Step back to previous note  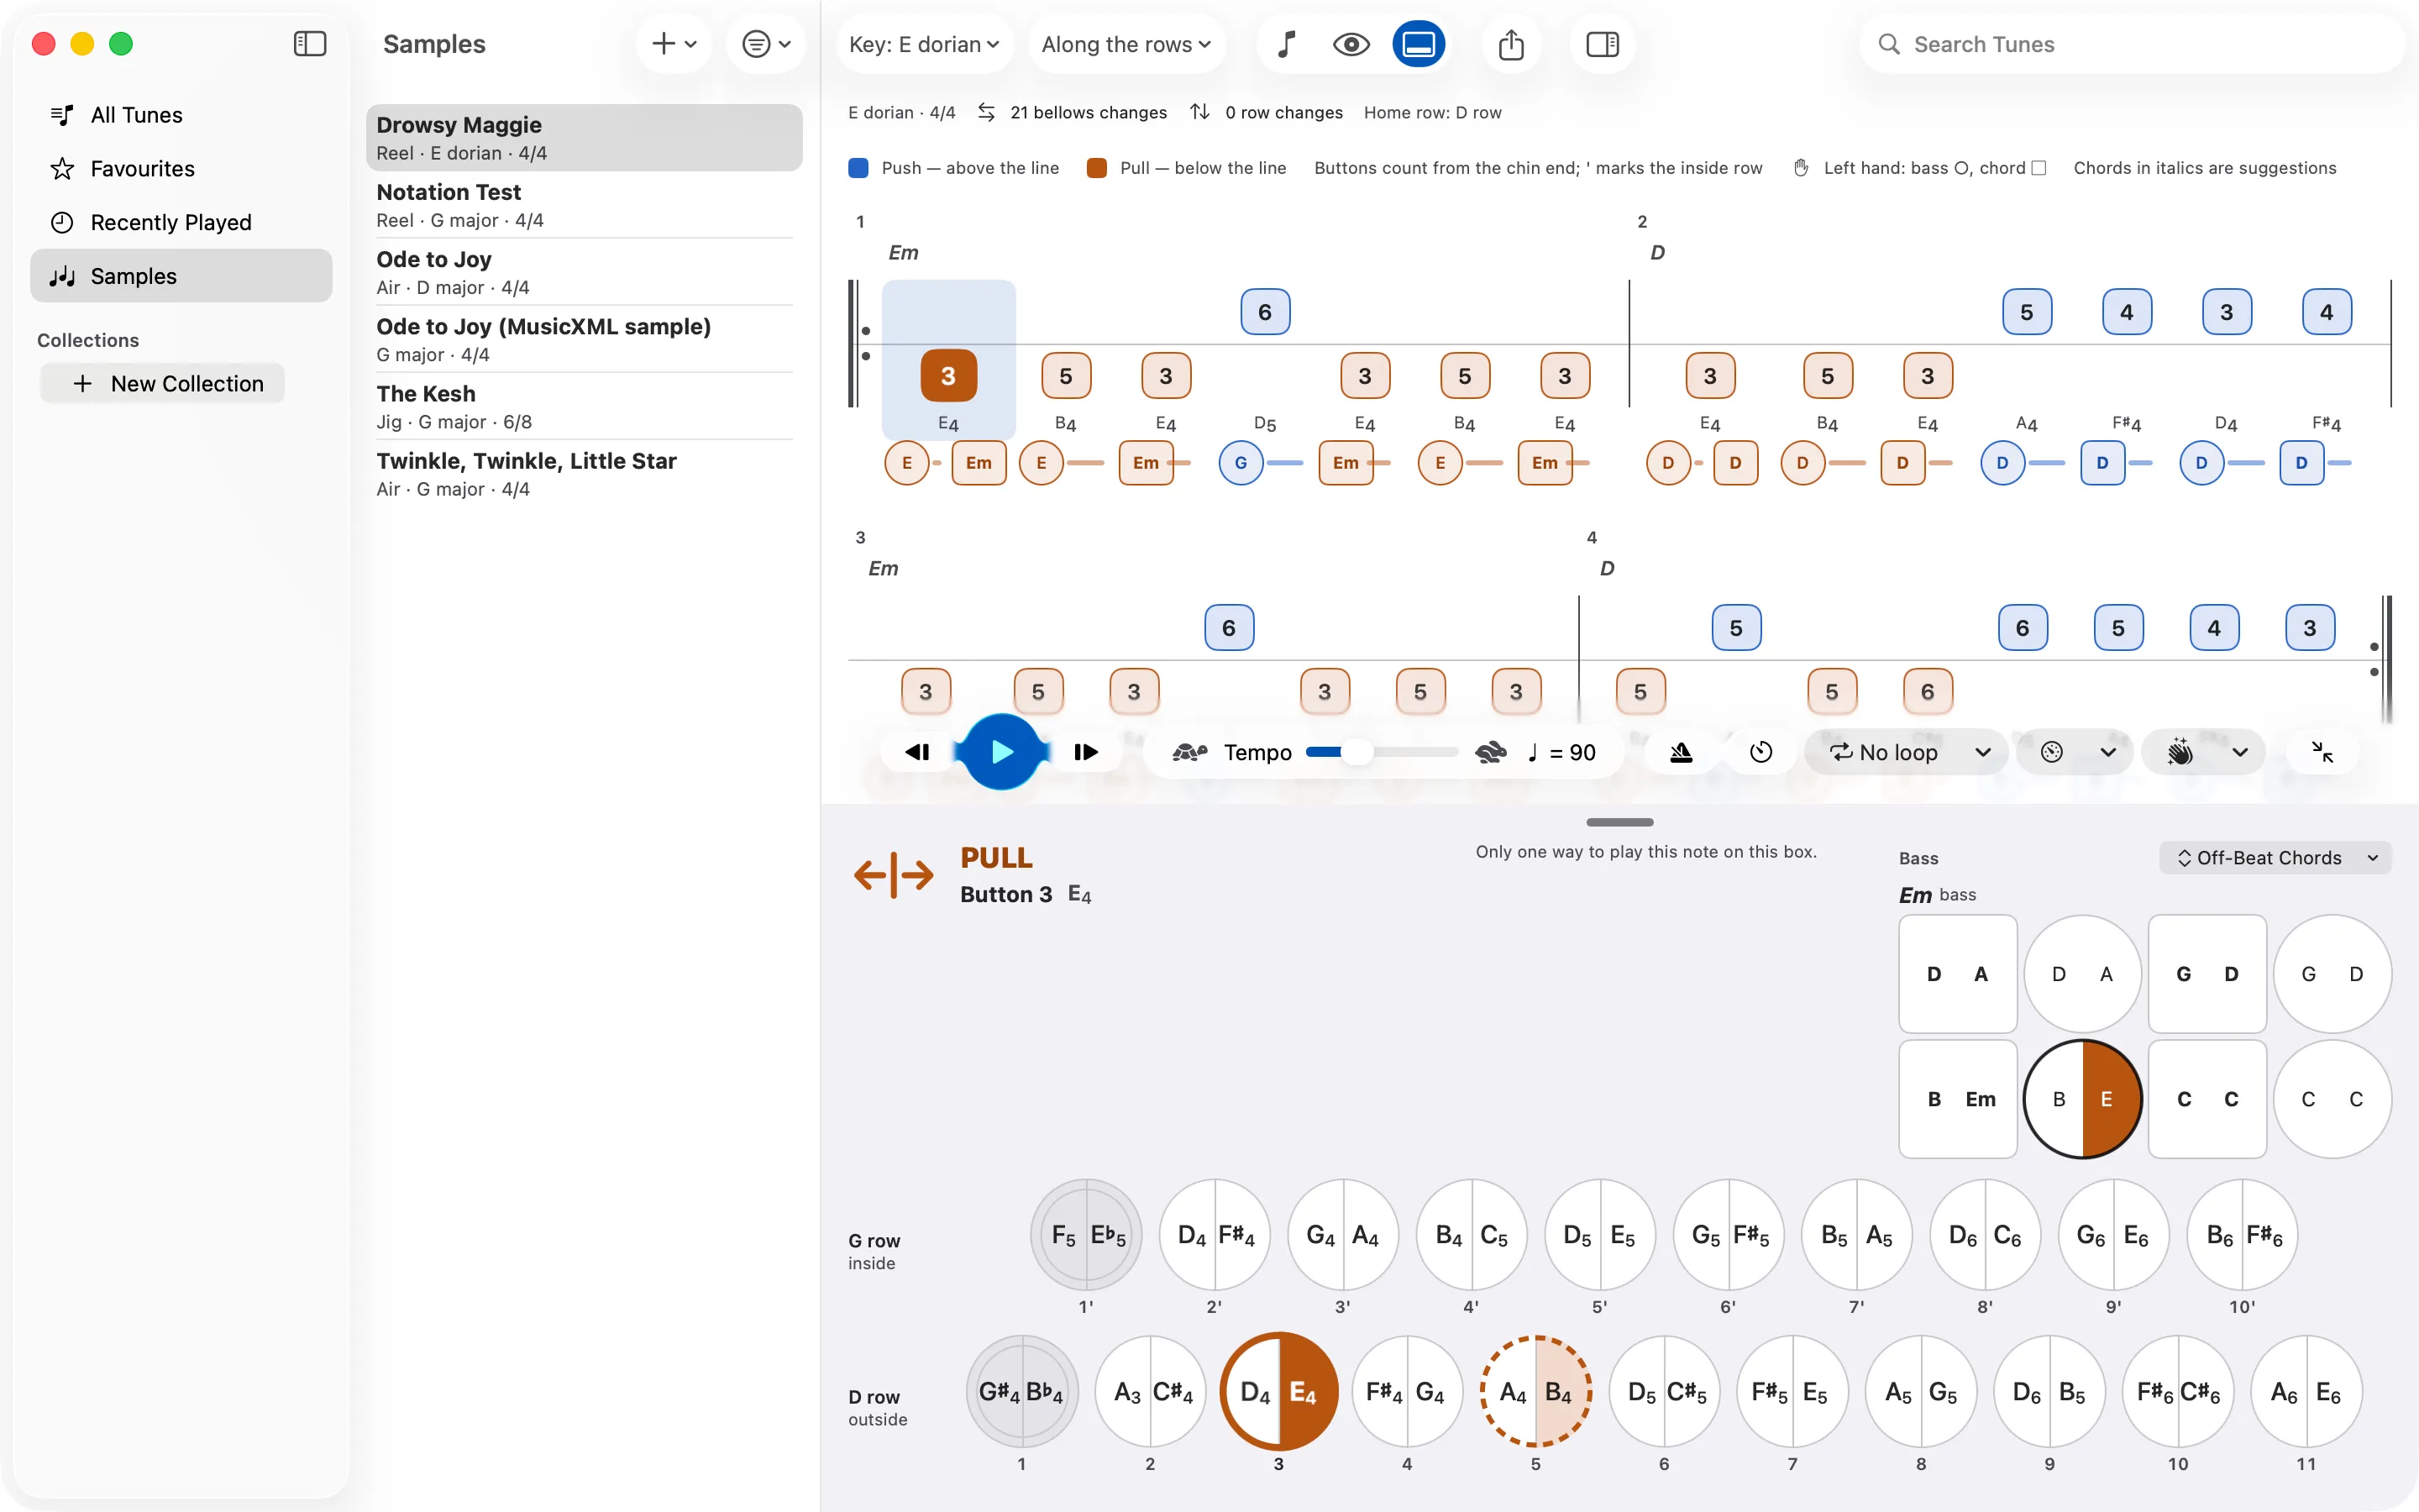(916, 752)
